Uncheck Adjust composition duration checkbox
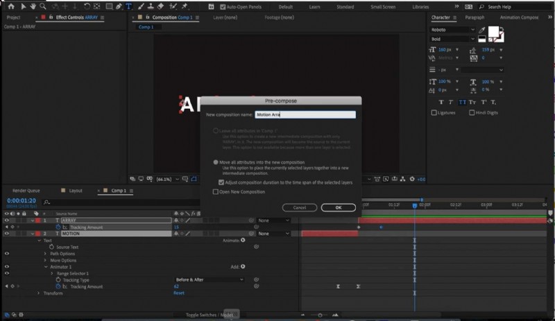The image size is (555, 321). pos(221,182)
